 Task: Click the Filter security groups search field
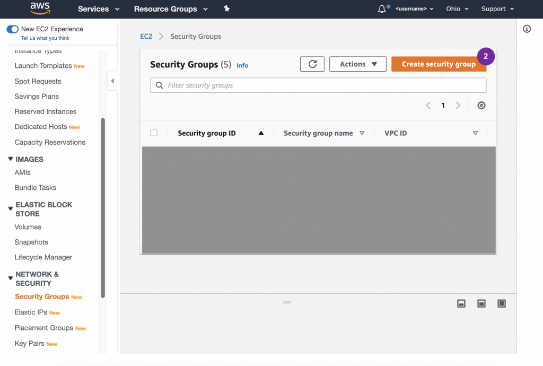pyautogui.click(x=318, y=85)
